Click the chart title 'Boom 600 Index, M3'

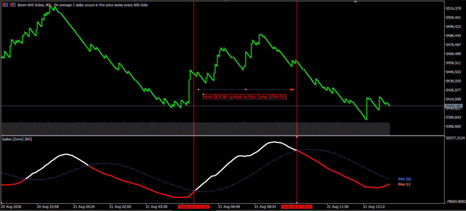[x=35, y=5]
